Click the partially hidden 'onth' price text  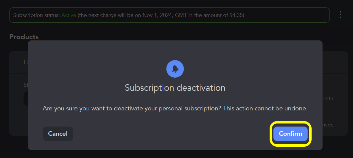(x=328, y=98)
